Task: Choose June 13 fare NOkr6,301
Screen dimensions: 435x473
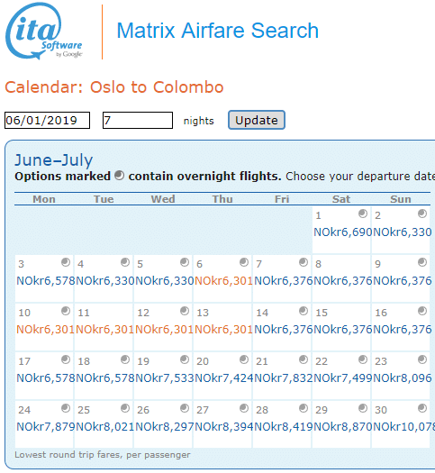Action: [x=223, y=330]
